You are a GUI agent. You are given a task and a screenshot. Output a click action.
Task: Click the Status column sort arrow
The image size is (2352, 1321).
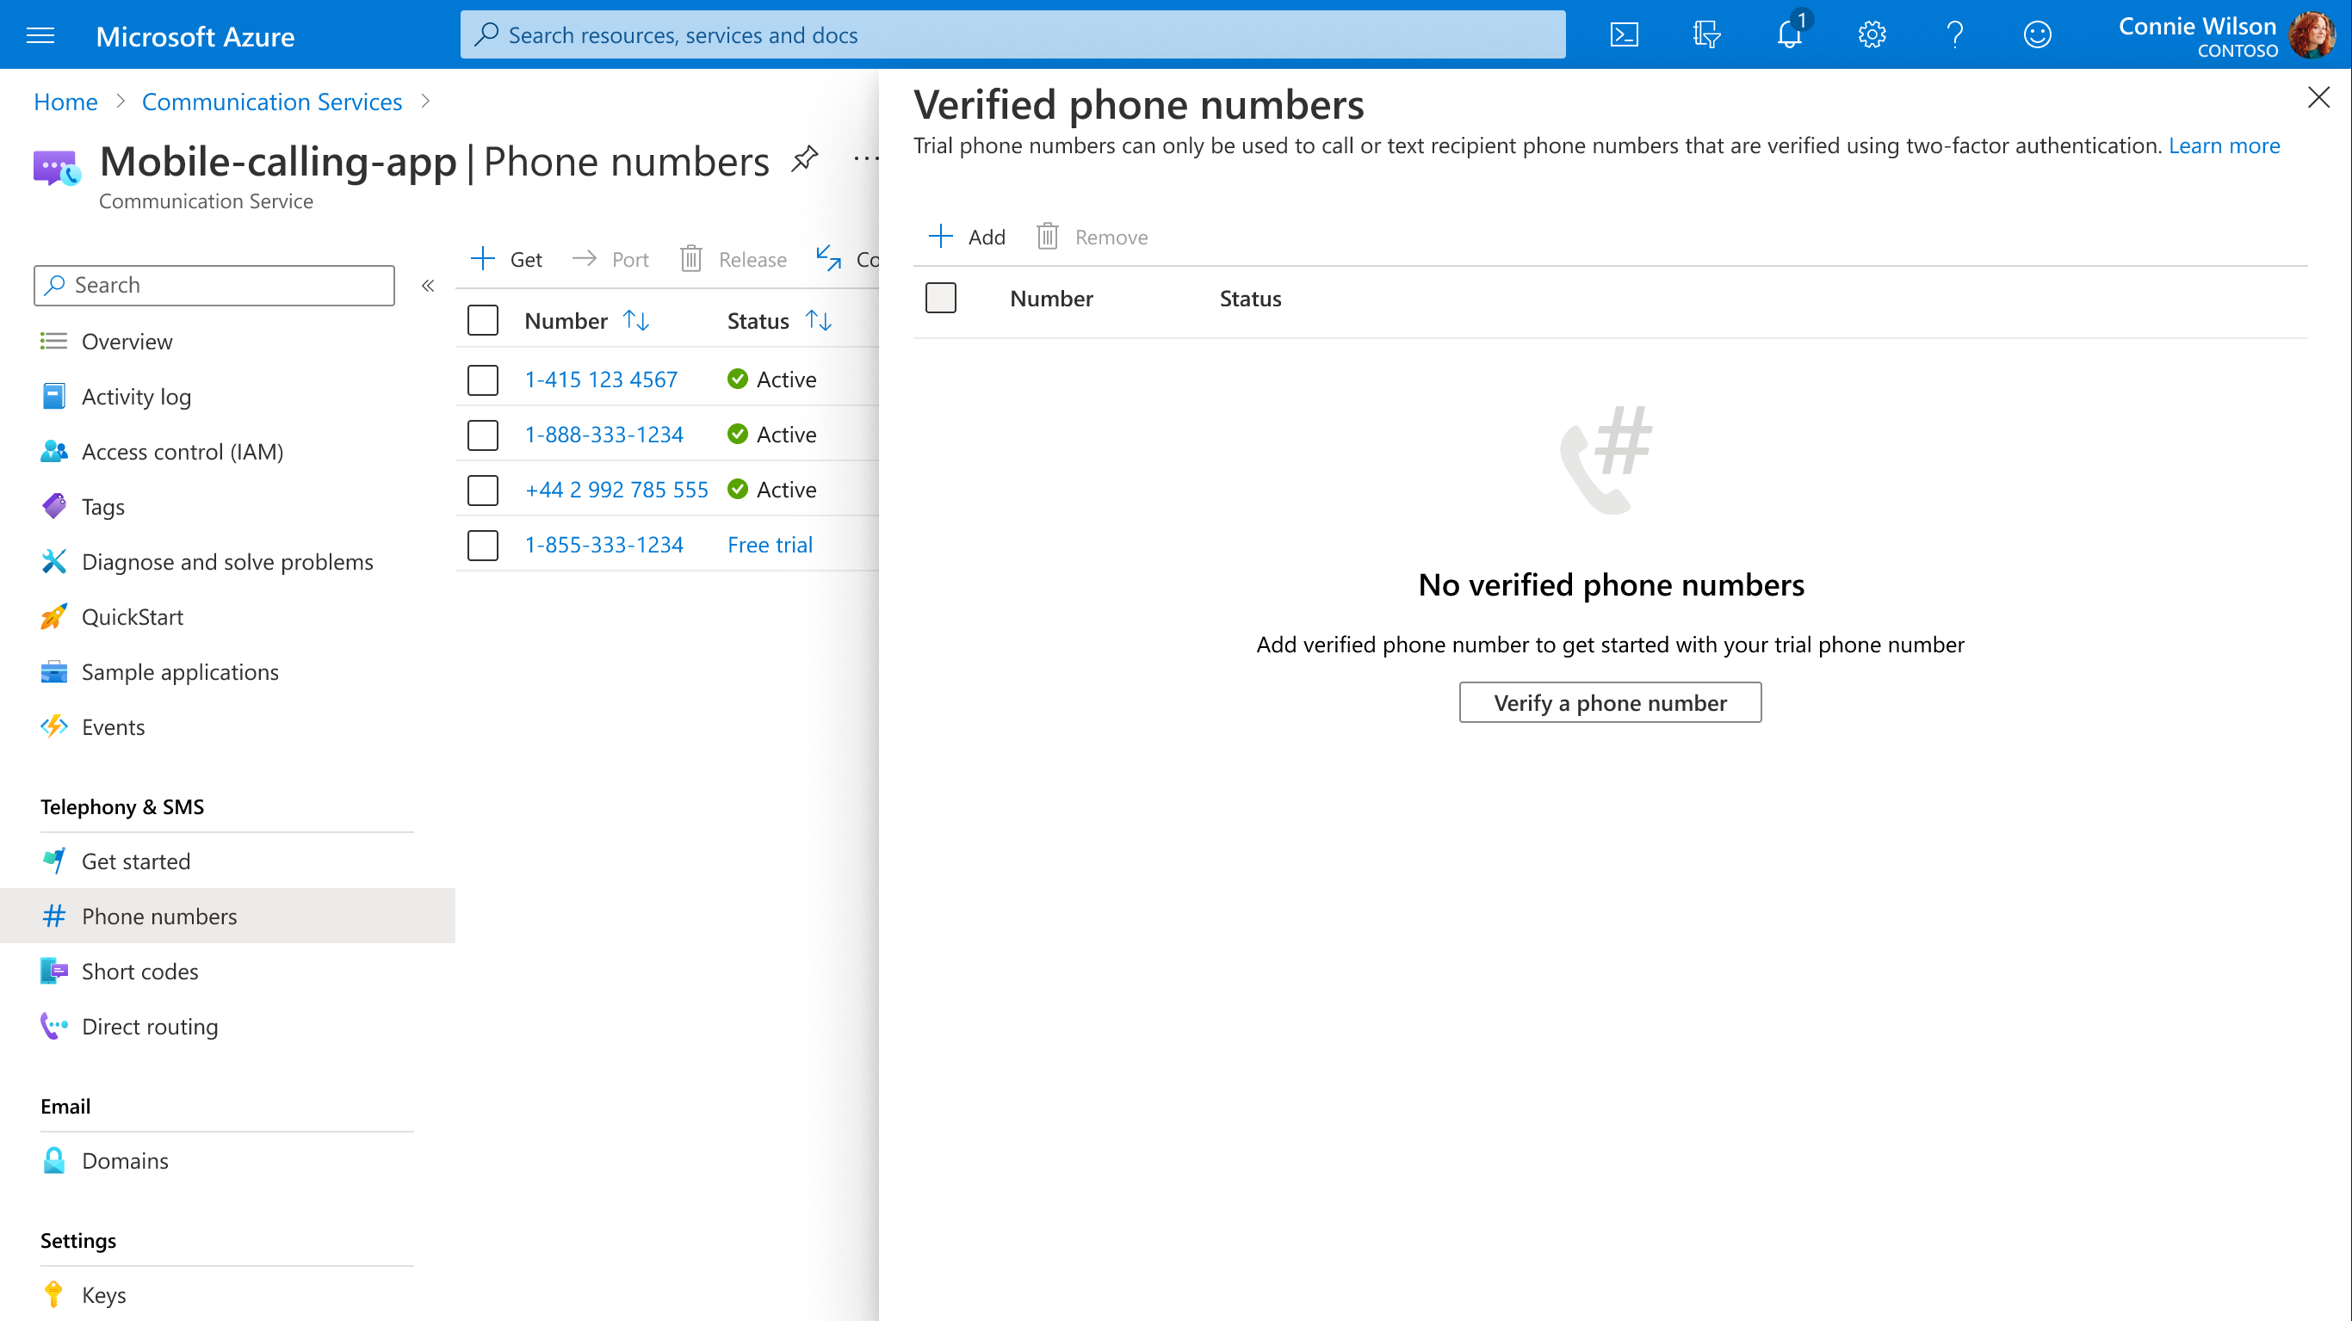pyautogui.click(x=819, y=318)
